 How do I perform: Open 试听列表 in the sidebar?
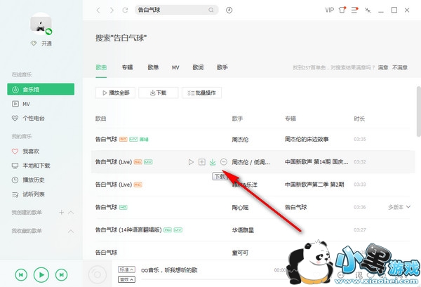point(28,194)
